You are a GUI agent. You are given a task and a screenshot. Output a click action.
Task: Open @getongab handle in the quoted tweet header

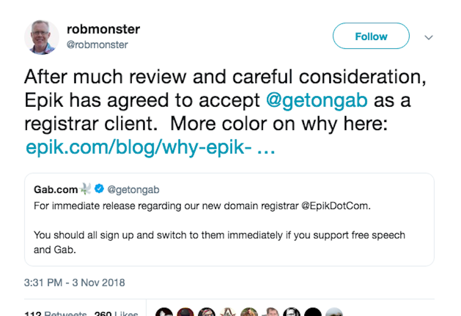pos(133,189)
